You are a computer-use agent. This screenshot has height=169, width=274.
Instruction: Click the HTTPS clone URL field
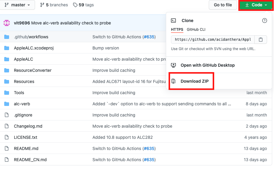[x=213, y=40]
